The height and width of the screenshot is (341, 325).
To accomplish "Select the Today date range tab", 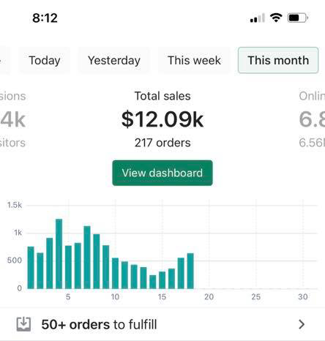I will [x=45, y=60].
